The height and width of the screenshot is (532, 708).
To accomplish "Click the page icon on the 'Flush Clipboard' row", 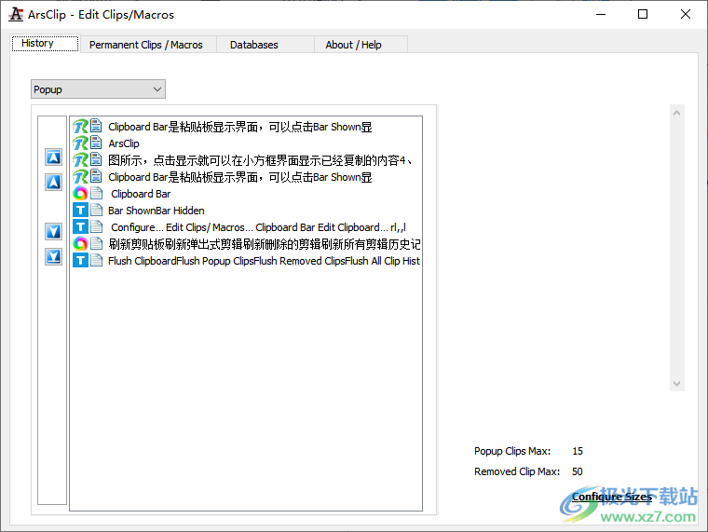I will (96, 260).
